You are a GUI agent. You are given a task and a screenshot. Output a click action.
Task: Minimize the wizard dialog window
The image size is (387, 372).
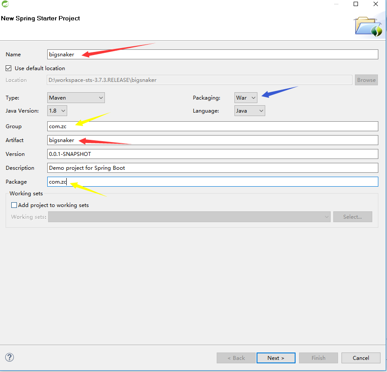(x=336, y=4)
